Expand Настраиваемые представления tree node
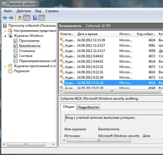Screen dimensions: 163x155 5,31
